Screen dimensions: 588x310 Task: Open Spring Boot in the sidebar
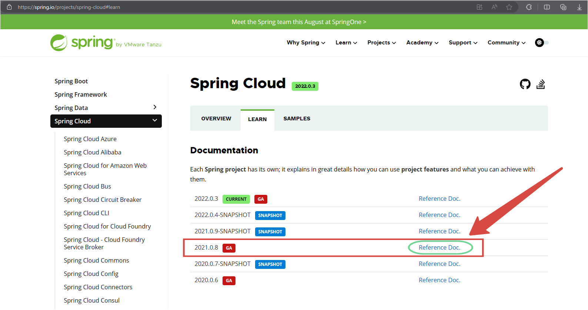[x=71, y=81]
